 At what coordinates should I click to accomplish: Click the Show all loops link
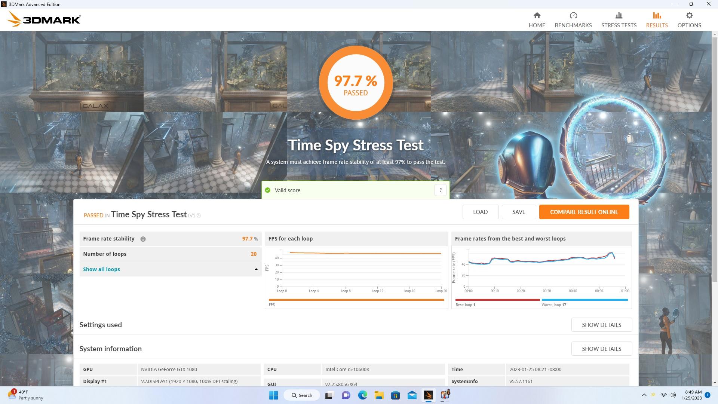pos(101,269)
